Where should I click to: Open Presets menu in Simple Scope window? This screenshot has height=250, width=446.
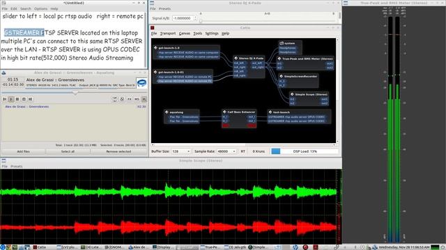pos(17,167)
